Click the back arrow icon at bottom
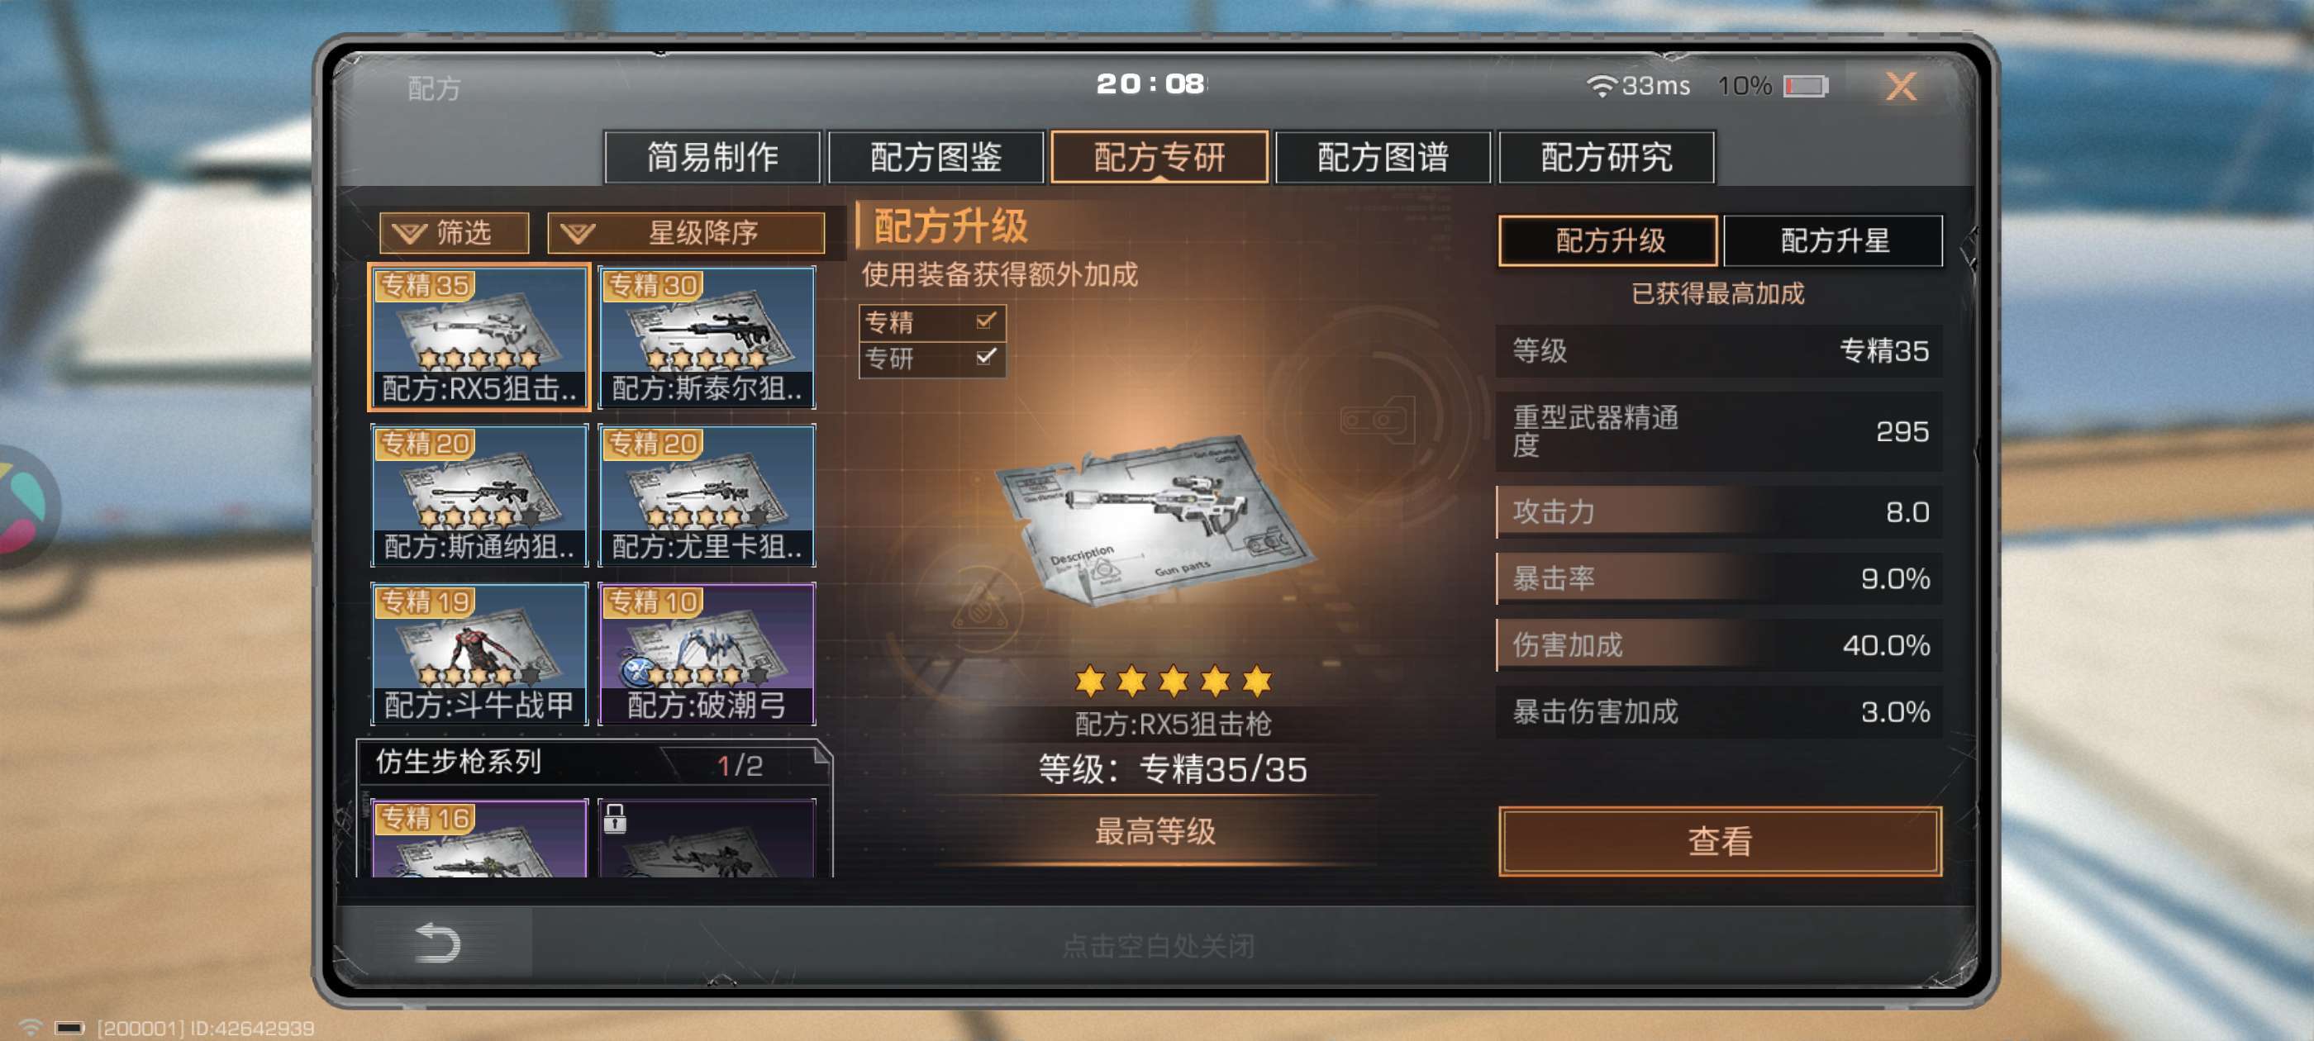 (x=437, y=942)
